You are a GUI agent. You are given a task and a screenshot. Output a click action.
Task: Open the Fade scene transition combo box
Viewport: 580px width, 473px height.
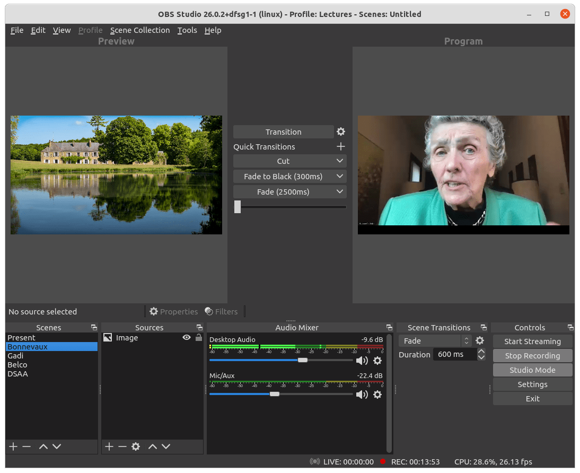[x=435, y=340]
